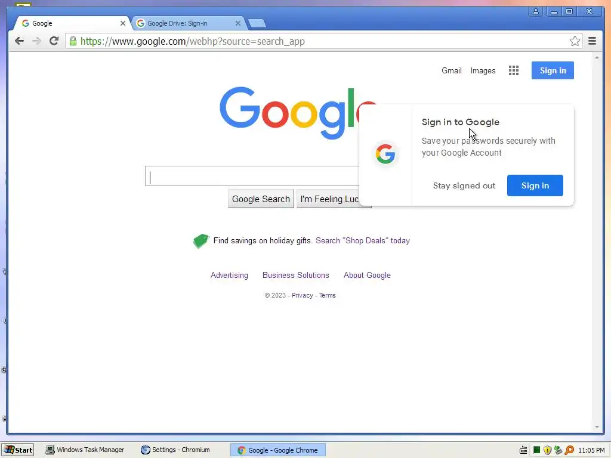Open the Gmail link
The height and width of the screenshot is (458, 611).
(451, 70)
